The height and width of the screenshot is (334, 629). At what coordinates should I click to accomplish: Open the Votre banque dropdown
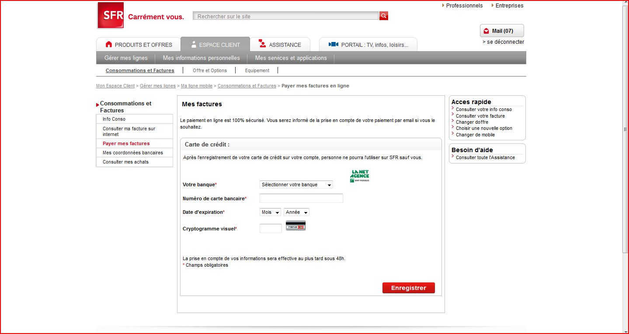(296, 184)
